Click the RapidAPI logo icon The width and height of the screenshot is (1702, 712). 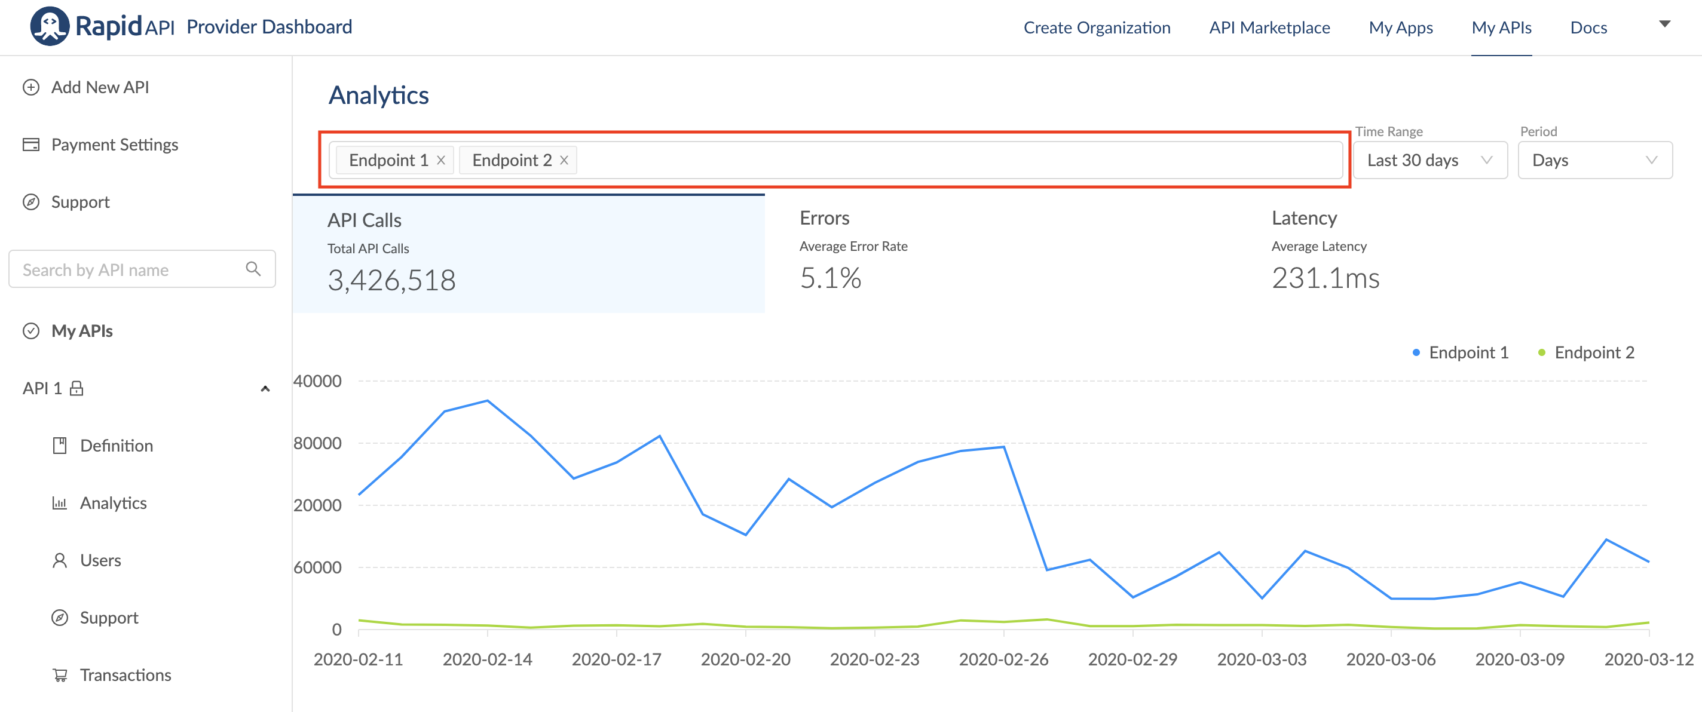tap(50, 26)
